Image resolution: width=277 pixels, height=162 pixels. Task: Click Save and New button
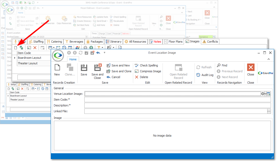[x=118, y=65]
